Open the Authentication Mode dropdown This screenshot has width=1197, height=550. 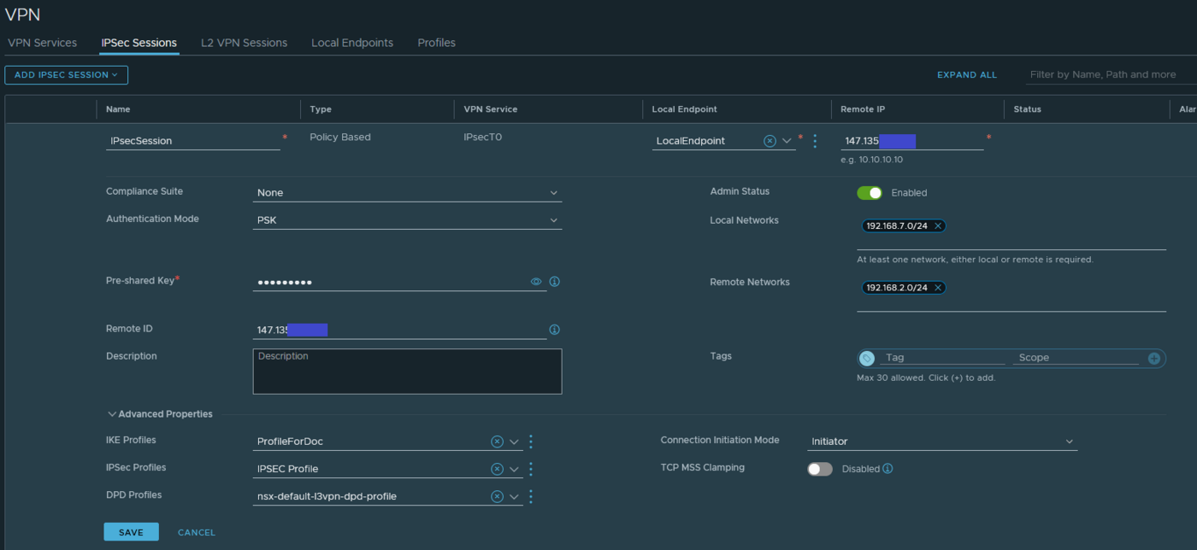click(x=407, y=220)
